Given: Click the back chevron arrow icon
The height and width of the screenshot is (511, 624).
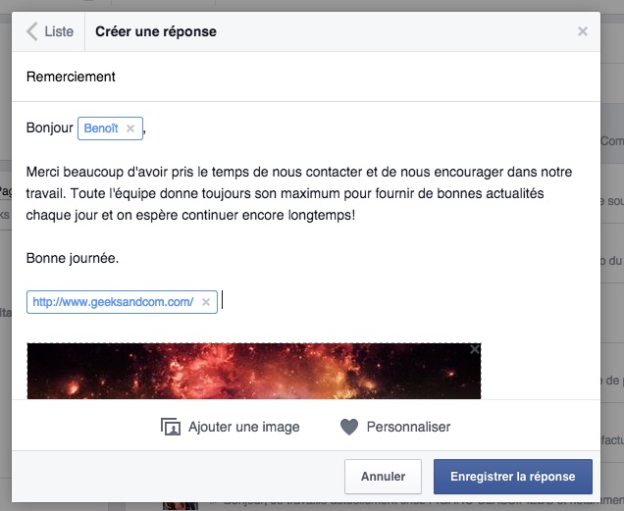Looking at the screenshot, I should [31, 31].
